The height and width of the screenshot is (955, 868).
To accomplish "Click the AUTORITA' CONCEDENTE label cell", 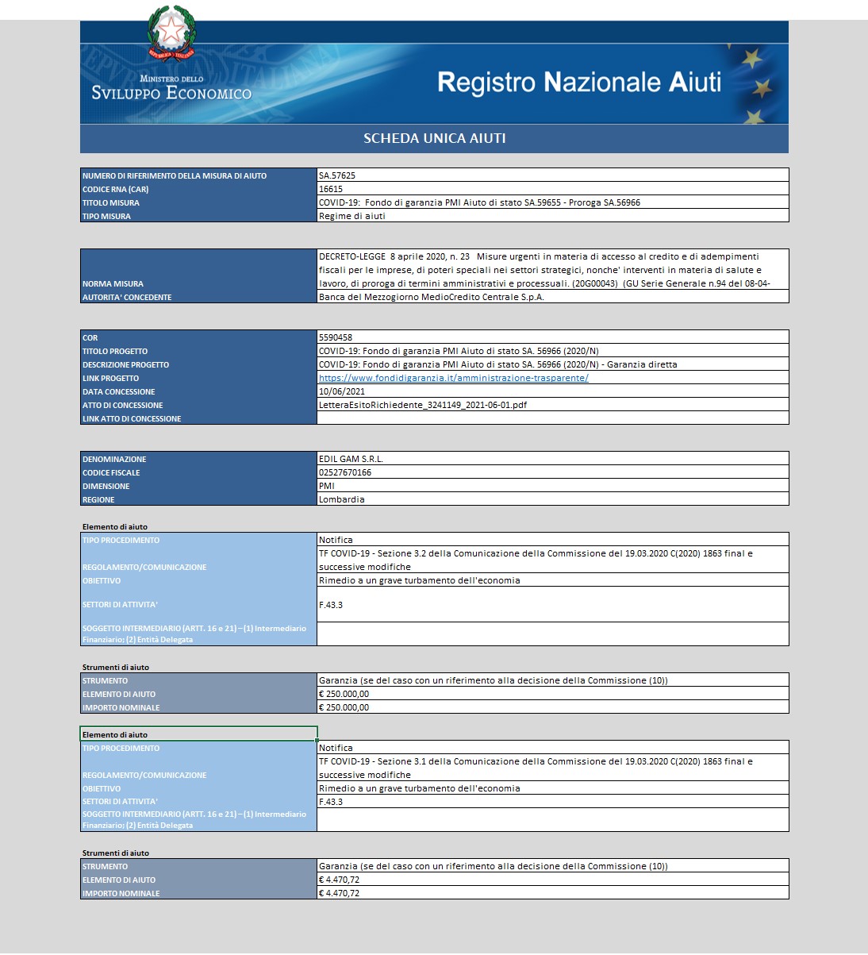I will [x=198, y=297].
